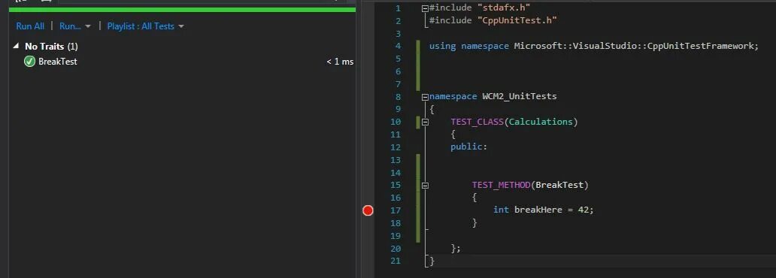Open the Run... dropdown menu
The width and height of the screenshot is (776, 278).
click(x=74, y=26)
